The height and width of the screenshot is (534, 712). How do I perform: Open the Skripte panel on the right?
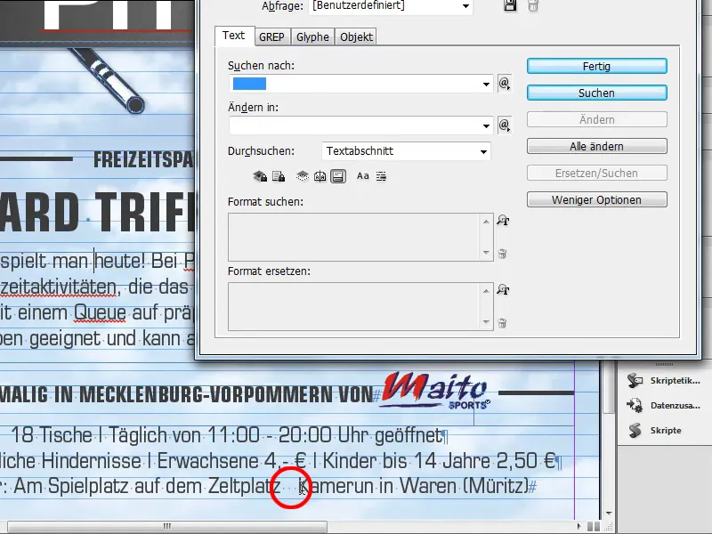tap(665, 431)
